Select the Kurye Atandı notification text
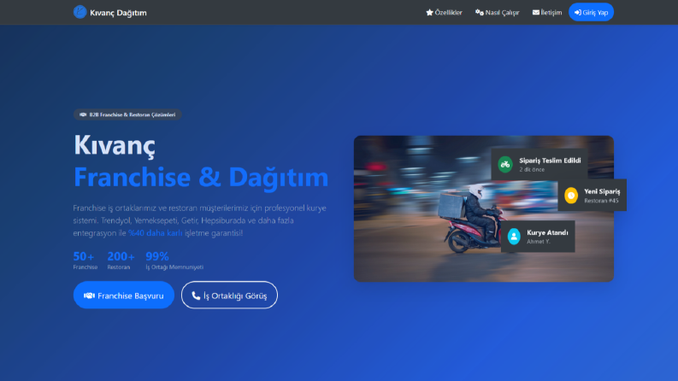This screenshot has width=678, height=381. click(547, 232)
